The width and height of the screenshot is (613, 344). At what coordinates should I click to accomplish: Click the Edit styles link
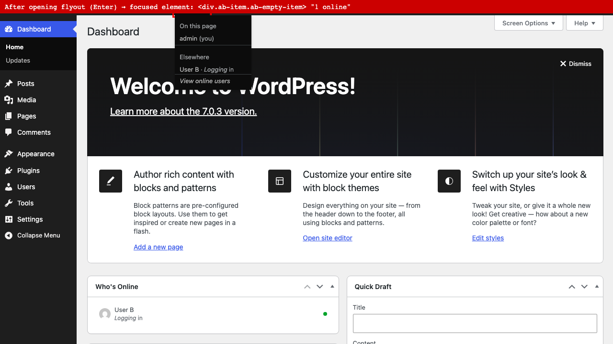[488, 238]
